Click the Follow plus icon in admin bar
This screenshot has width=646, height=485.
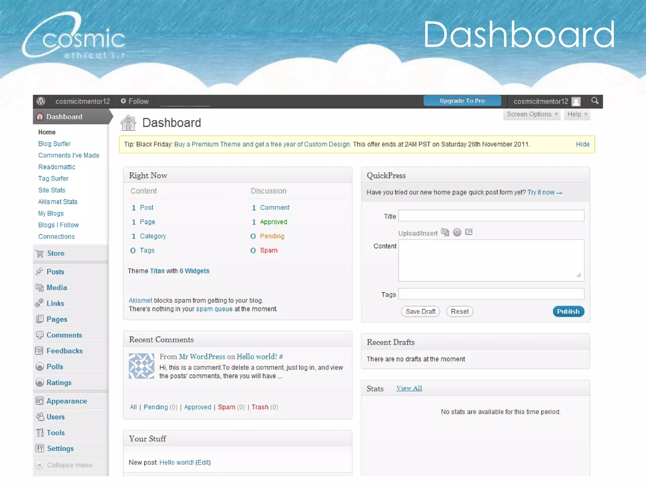pos(123,101)
